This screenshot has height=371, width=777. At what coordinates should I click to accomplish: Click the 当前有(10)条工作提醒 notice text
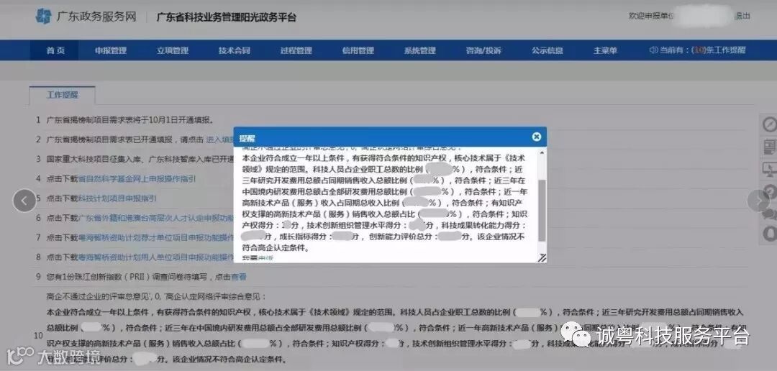703,50
